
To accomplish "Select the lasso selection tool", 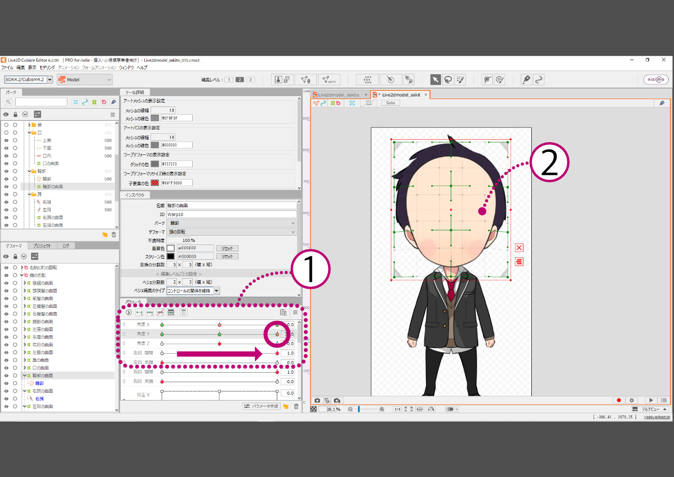I will pyautogui.click(x=448, y=80).
